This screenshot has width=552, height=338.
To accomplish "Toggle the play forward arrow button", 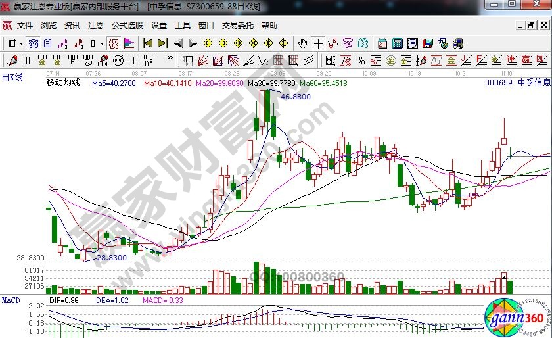I will point(193,43).
